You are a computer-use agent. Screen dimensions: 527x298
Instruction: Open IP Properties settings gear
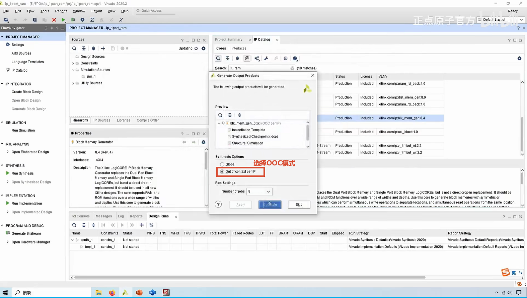point(203,142)
